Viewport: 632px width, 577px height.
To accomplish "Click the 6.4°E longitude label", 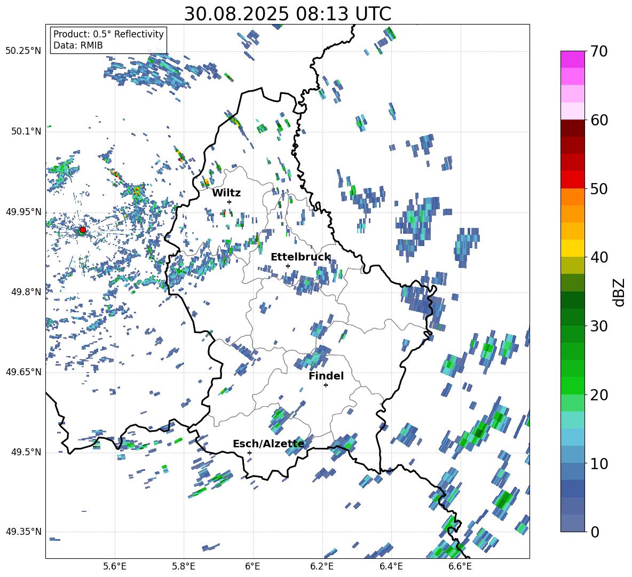I will click(391, 566).
